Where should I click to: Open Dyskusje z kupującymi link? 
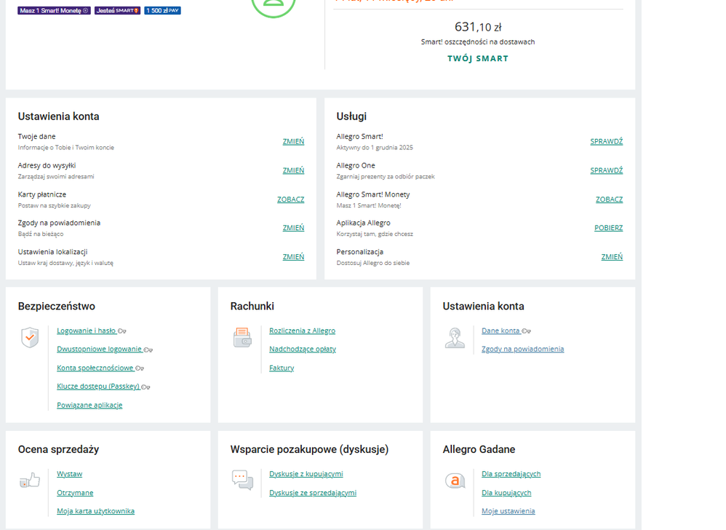click(306, 474)
